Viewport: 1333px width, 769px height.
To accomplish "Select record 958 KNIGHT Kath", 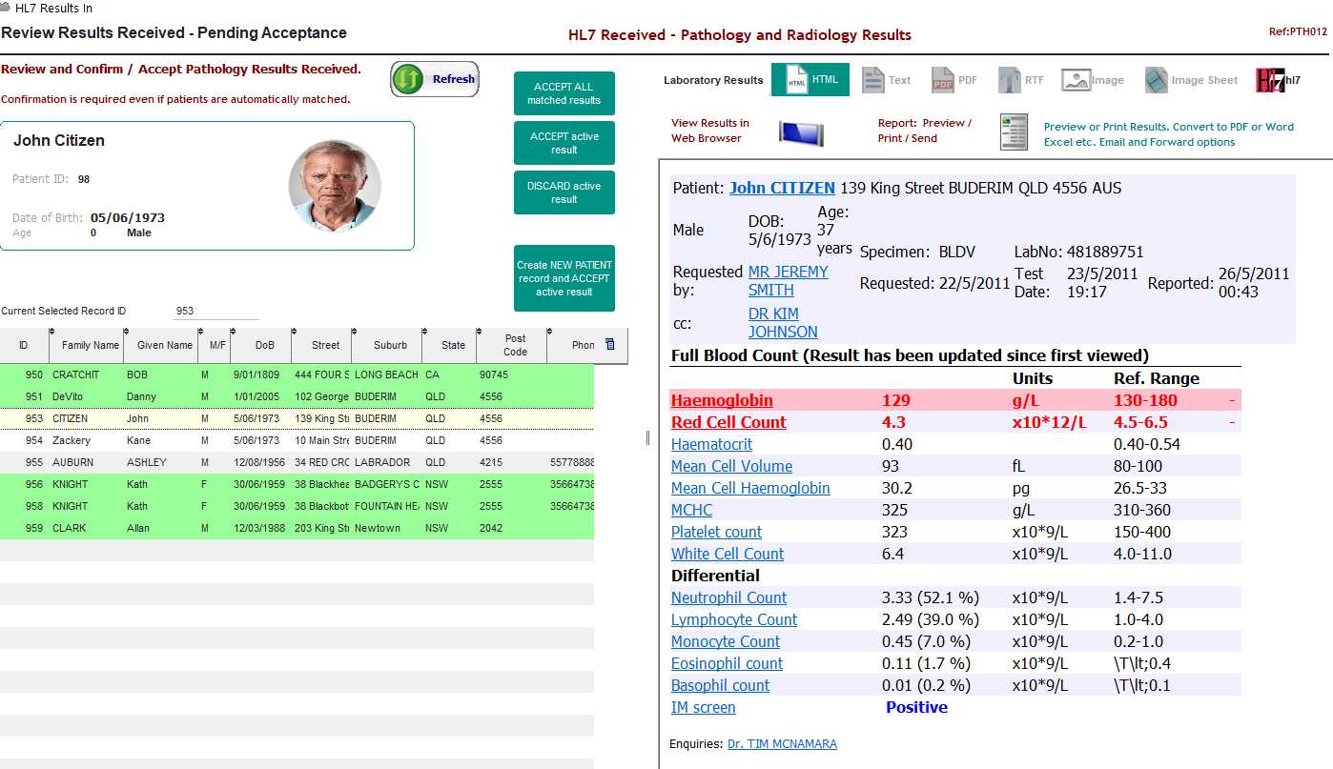I will coord(297,506).
